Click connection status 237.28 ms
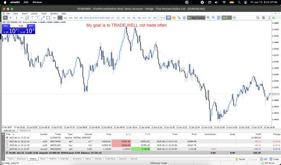The height and width of the screenshot is (165, 281). pos(268,163)
